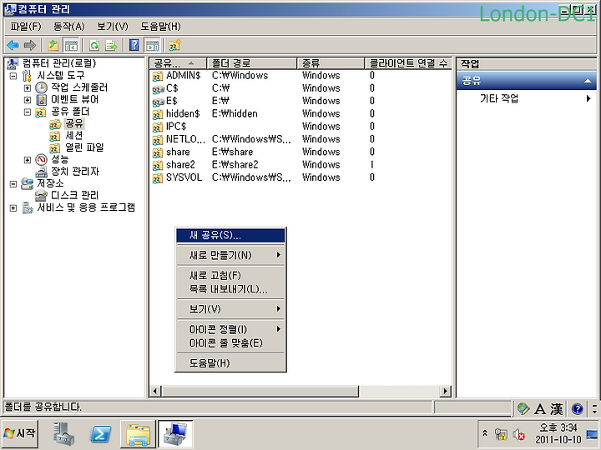Toggle the console tree pane toolbar icon
The image size is (601, 450).
(x=71, y=46)
